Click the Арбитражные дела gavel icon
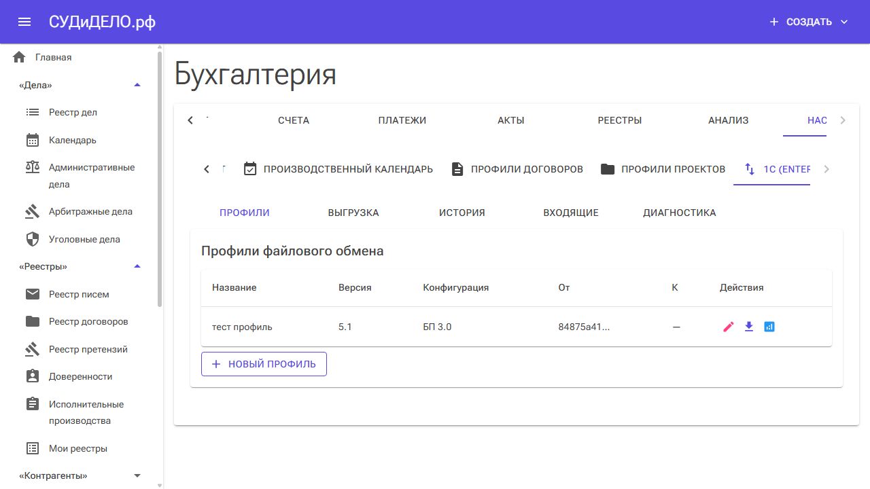Image resolution: width=870 pixels, height=489 pixels. [33, 211]
